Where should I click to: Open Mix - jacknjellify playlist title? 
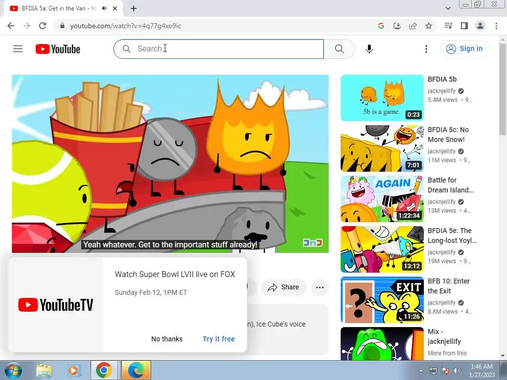pos(444,336)
